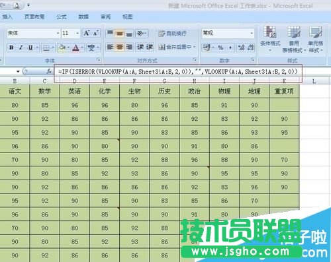
Task: Select middle vertical alignment
Action: pos(119,34)
